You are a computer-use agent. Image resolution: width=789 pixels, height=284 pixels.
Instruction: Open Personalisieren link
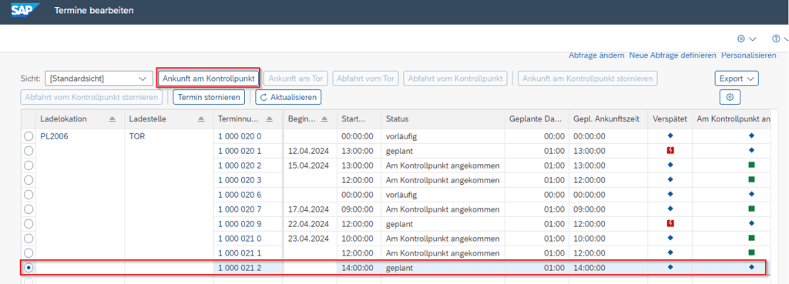pos(749,55)
